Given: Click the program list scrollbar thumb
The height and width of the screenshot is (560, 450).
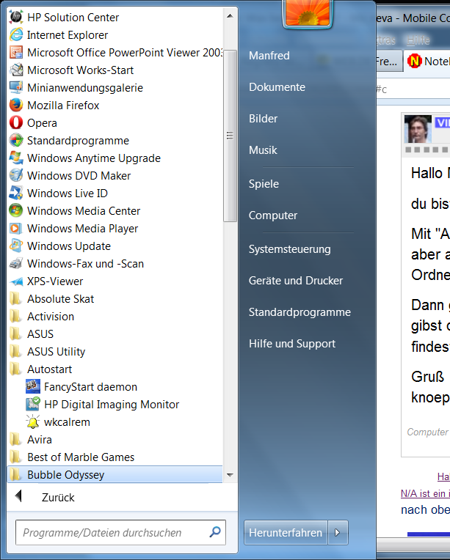Looking at the screenshot, I should coord(230,136).
